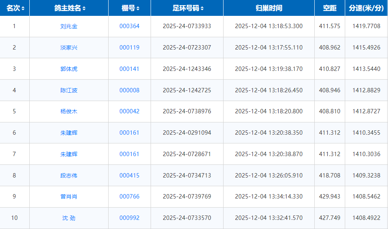This screenshot has width=388, height=229.
Task: Click sort arrows next to 鸽主姓名
Action: [x=84, y=8]
